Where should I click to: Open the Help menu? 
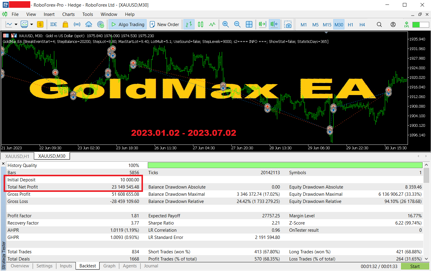tap(130, 14)
